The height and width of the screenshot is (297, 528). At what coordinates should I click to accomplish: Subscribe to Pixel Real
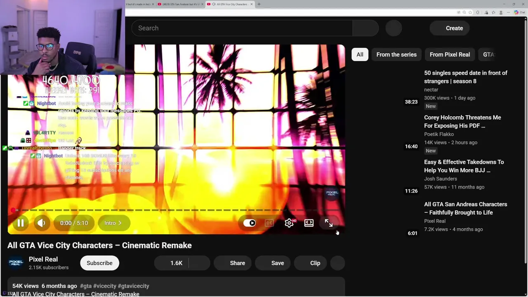coord(99,263)
